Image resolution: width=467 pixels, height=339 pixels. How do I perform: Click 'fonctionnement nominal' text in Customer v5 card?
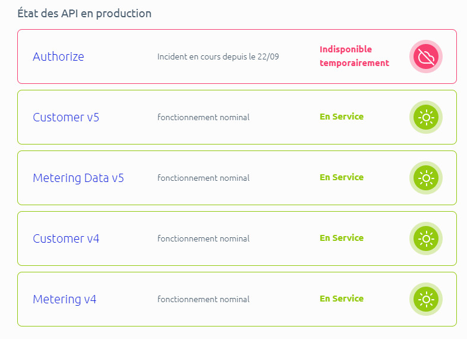(203, 117)
